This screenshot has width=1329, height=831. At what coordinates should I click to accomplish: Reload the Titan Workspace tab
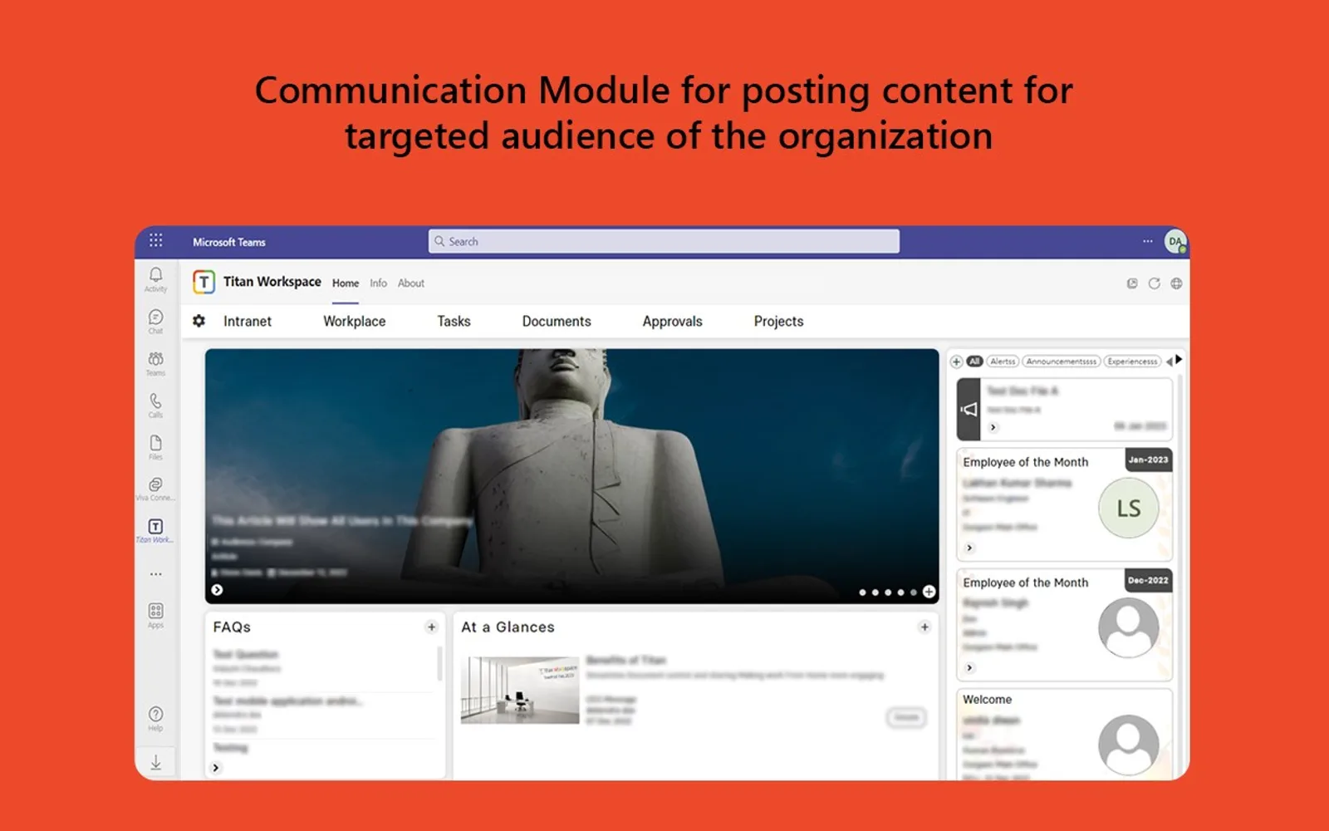coord(1154,283)
